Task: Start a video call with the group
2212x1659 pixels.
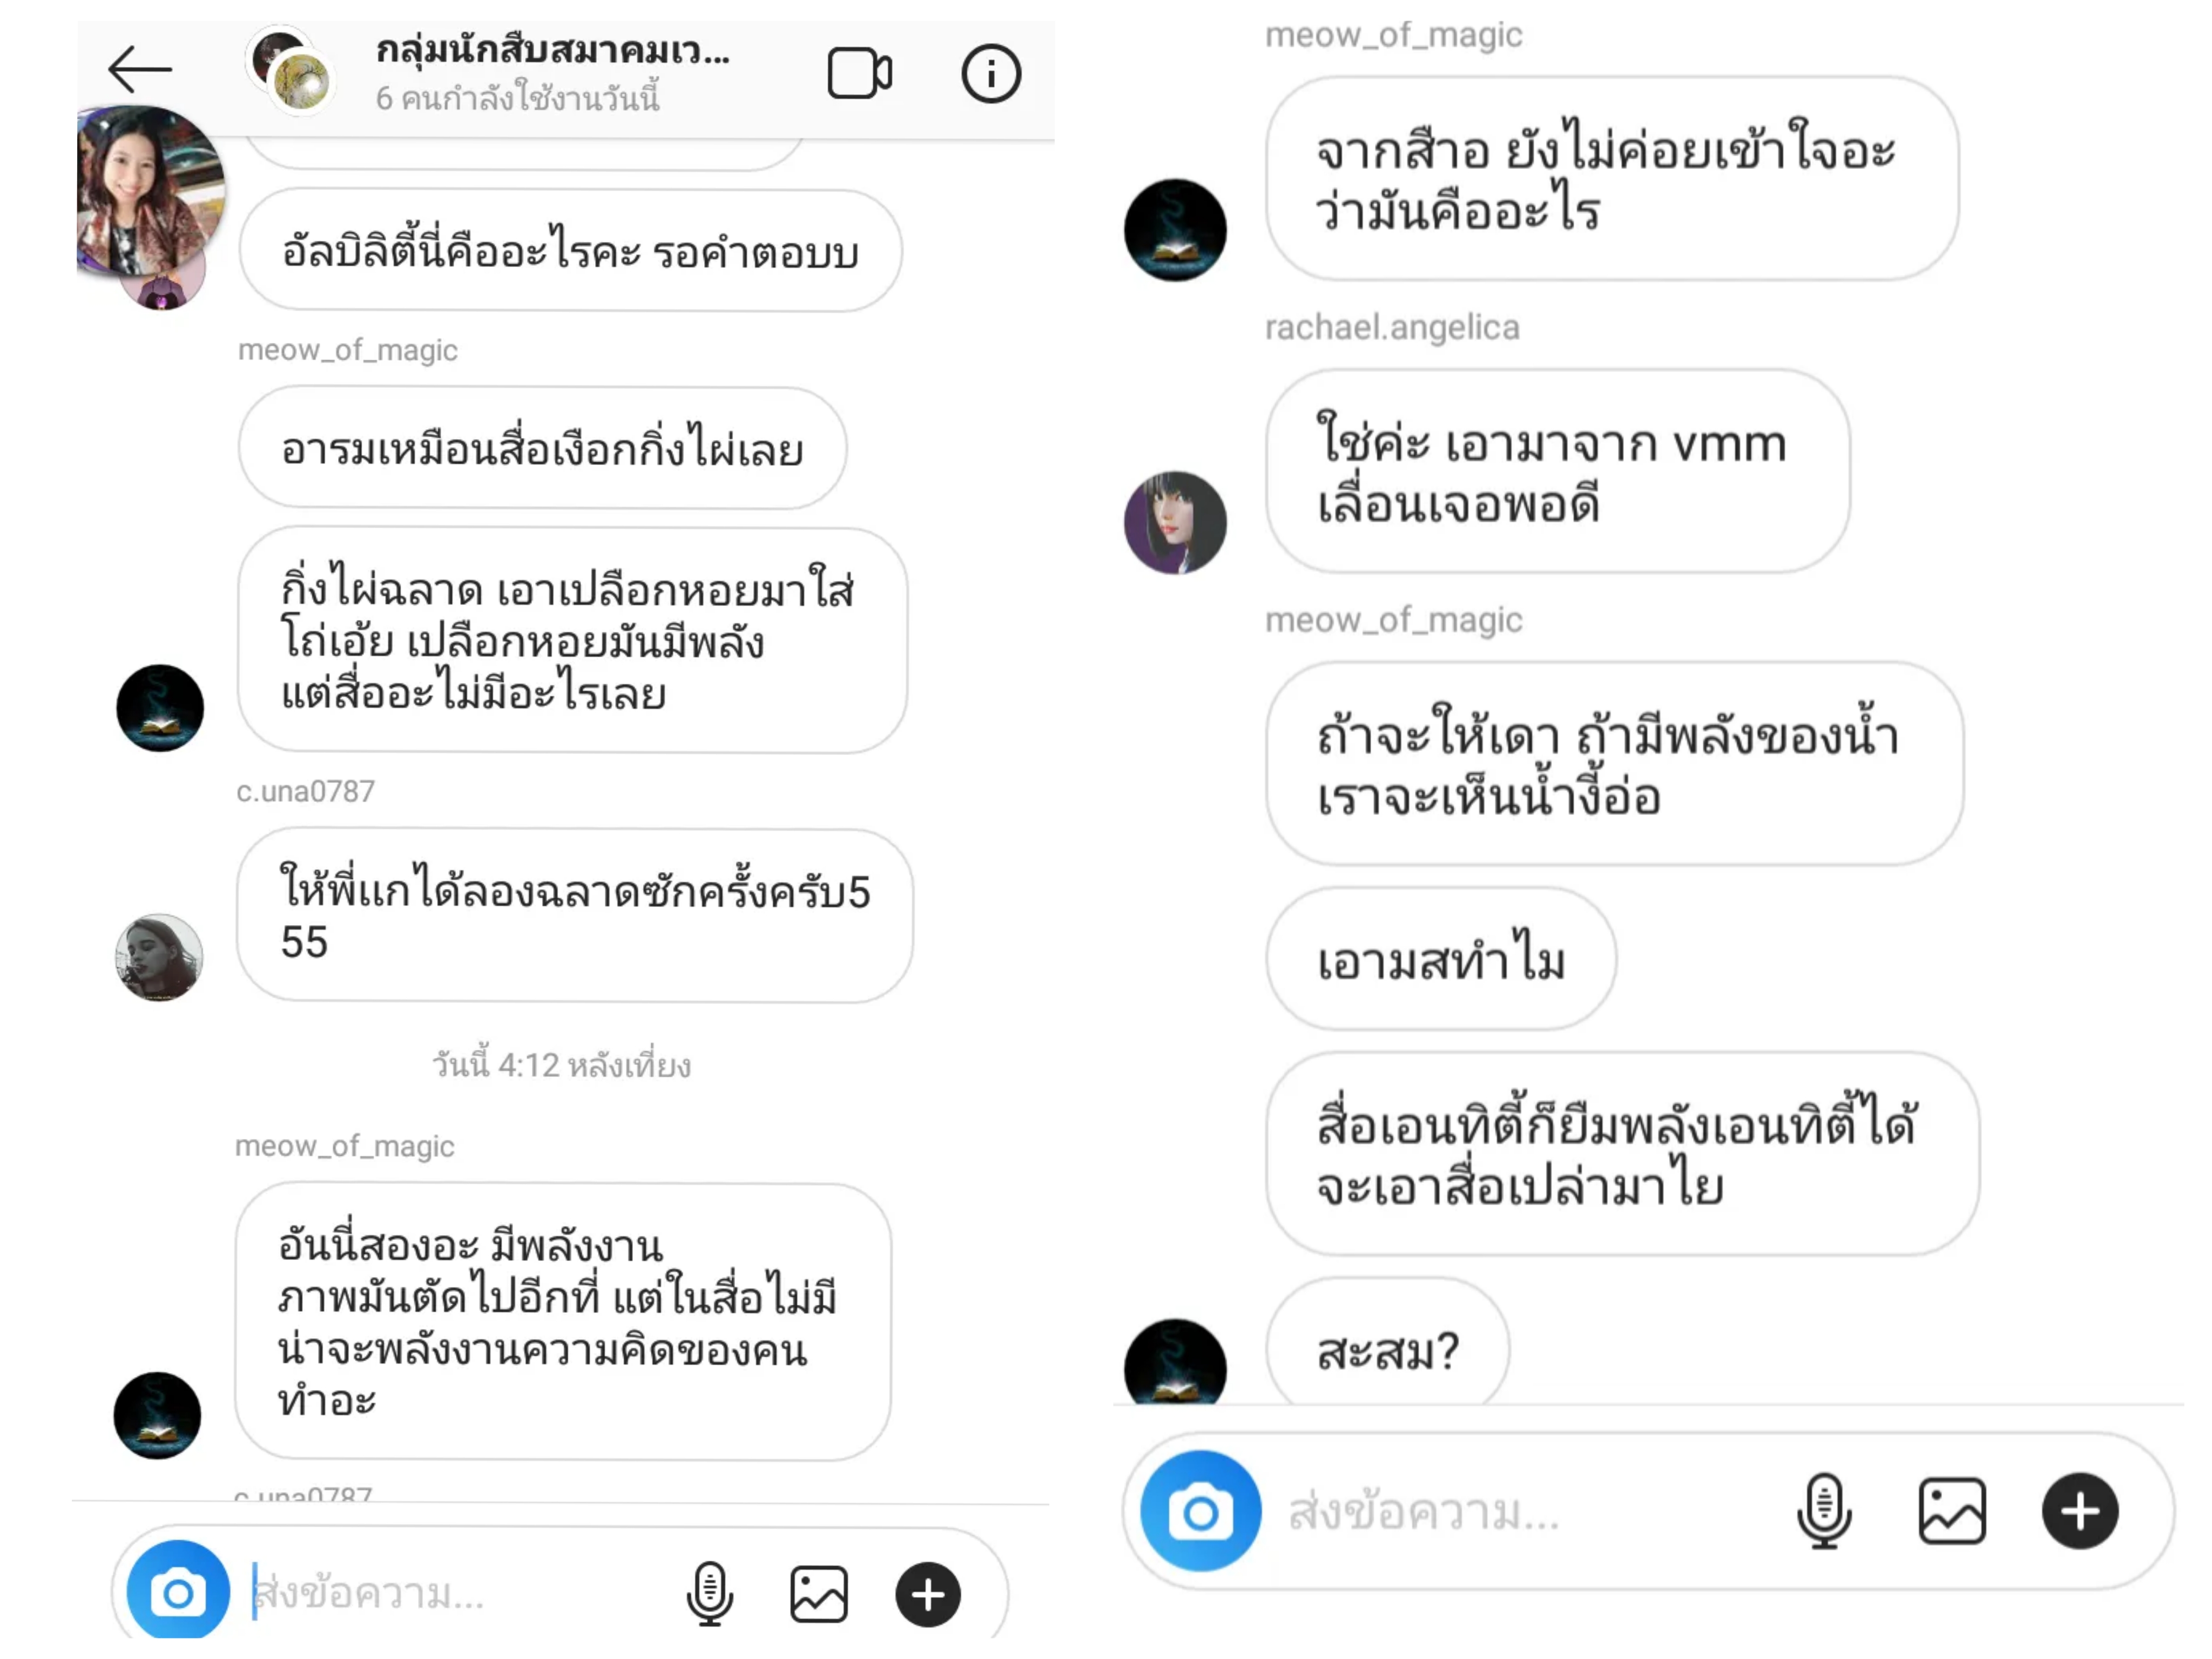Action: coord(859,73)
